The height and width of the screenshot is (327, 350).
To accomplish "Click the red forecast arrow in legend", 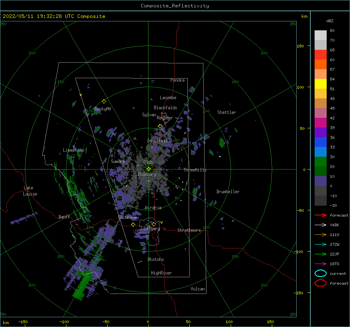I will [x=320, y=215].
